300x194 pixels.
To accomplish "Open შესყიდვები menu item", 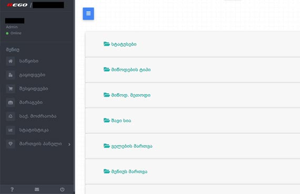I will point(34,89).
